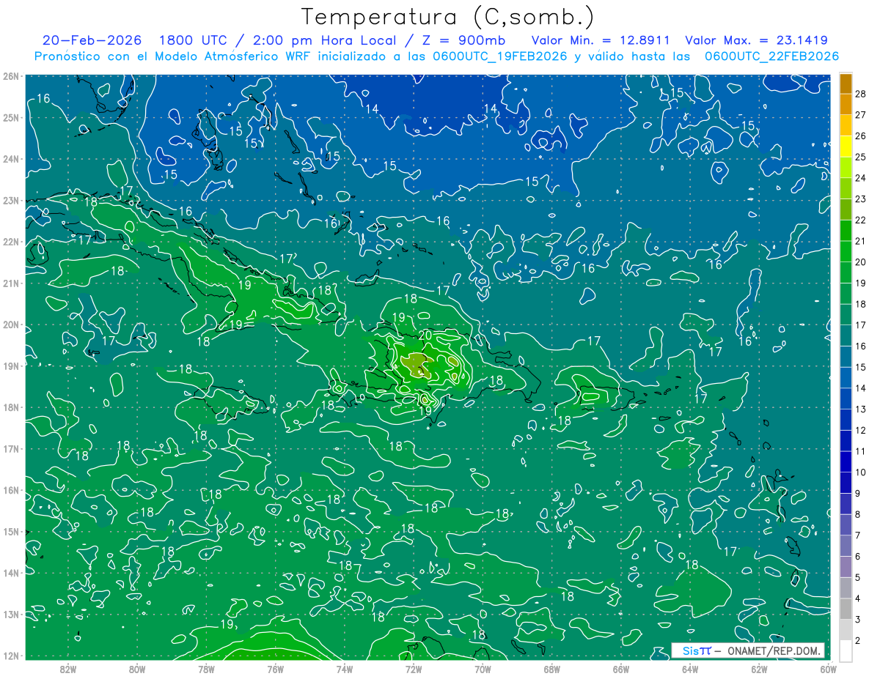The width and height of the screenshot is (880, 679).
Task: Click the colorbar label 13
Action: [x=861, y=409]
